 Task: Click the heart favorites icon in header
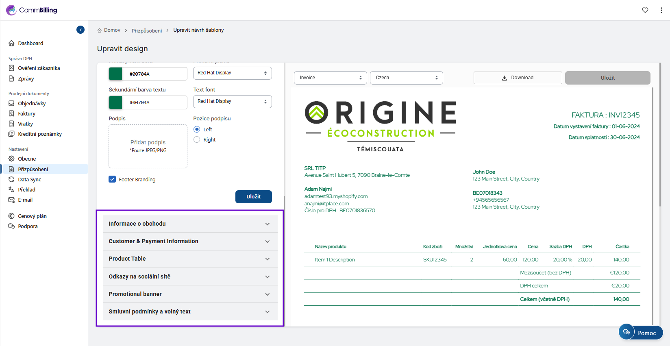645,10
